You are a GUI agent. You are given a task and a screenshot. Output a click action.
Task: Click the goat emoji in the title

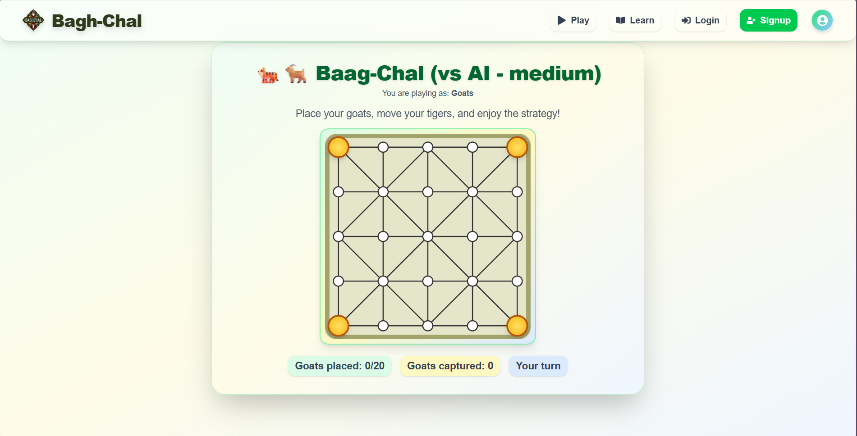(296, 73)
